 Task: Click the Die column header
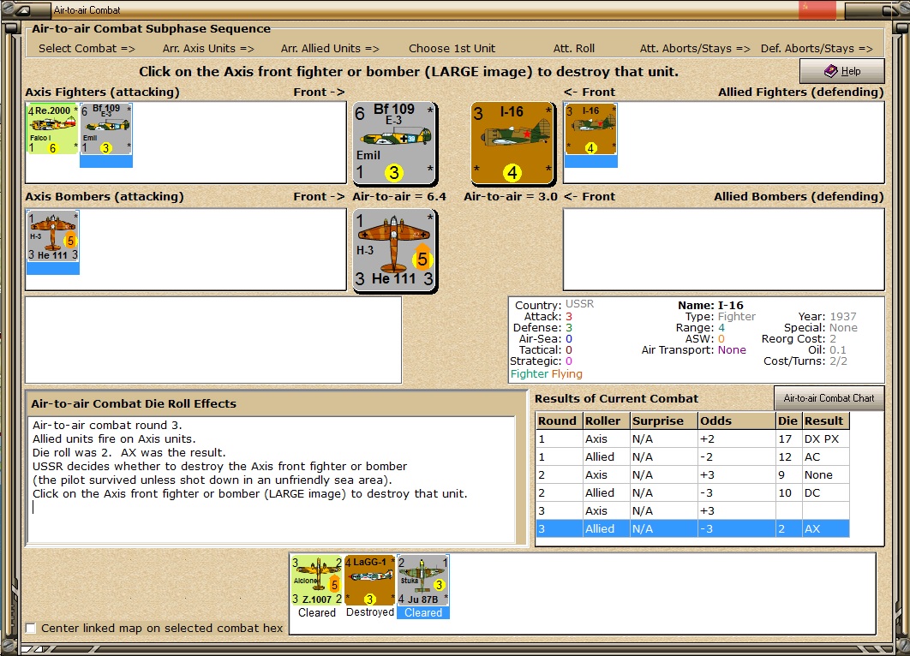pos(788,420)
